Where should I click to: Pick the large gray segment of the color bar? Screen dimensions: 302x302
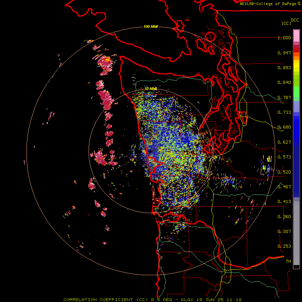tap(296, 233)
